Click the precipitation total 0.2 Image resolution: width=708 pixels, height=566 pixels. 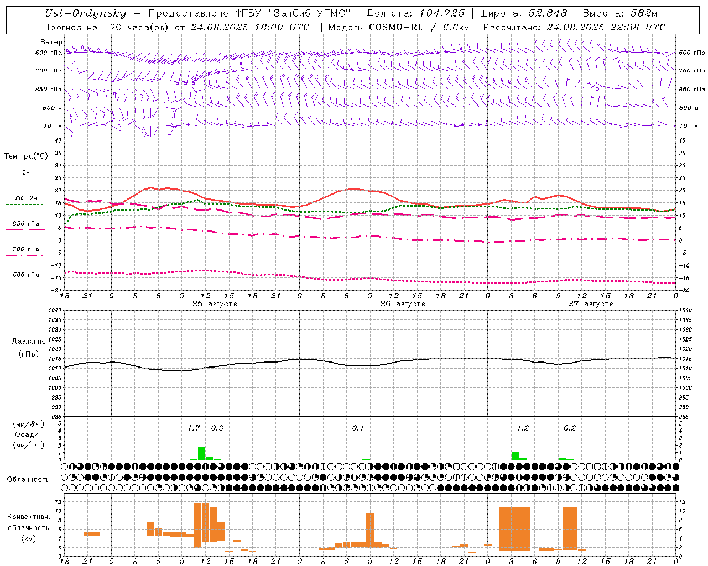pos(570,428)
